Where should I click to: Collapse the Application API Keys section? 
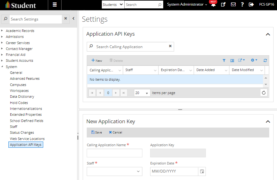[268, 34]
